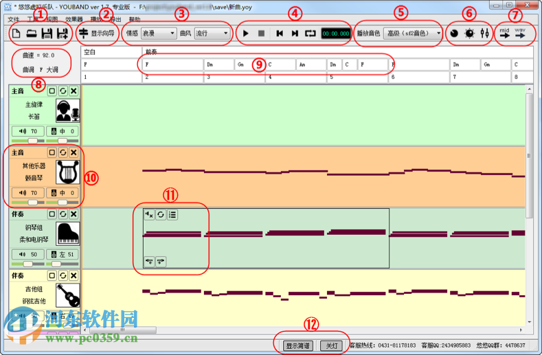This screenshot has width=542, height=355.
Task: Toggle the square button on the 吉他组 track
Action: point(52,275)
